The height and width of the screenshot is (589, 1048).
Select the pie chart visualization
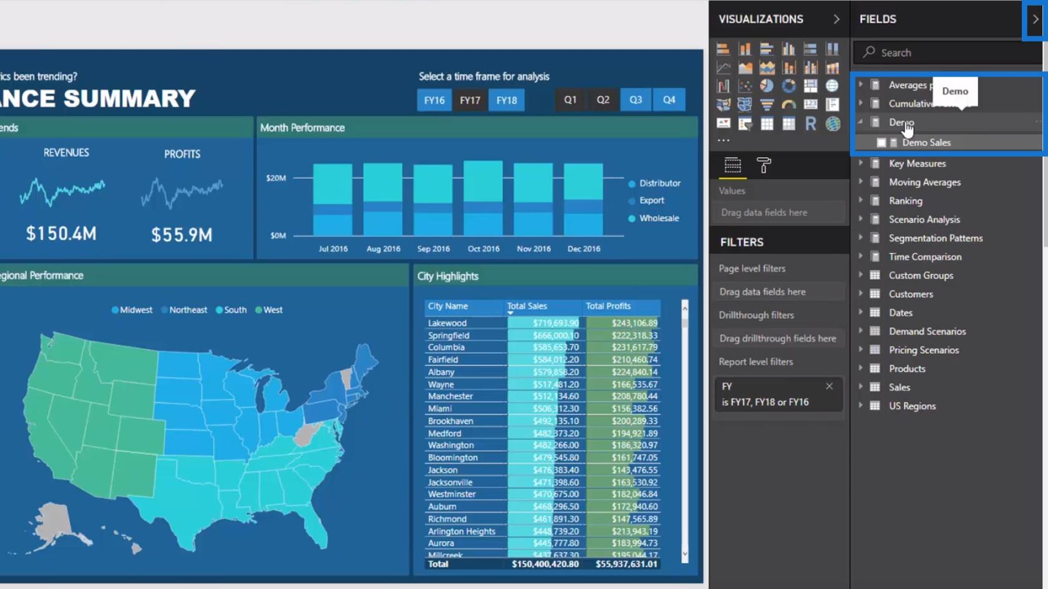[x=767, y=86]
